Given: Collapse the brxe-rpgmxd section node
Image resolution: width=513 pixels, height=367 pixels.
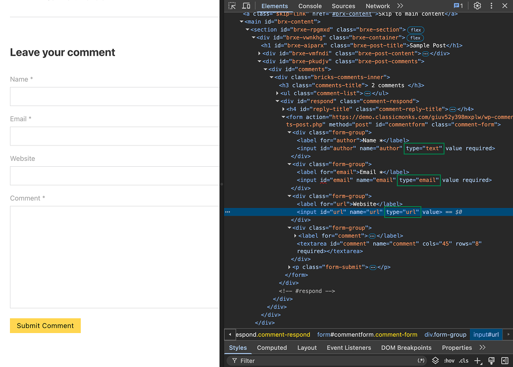Looking at the screenshot, I should pos(248,30).
